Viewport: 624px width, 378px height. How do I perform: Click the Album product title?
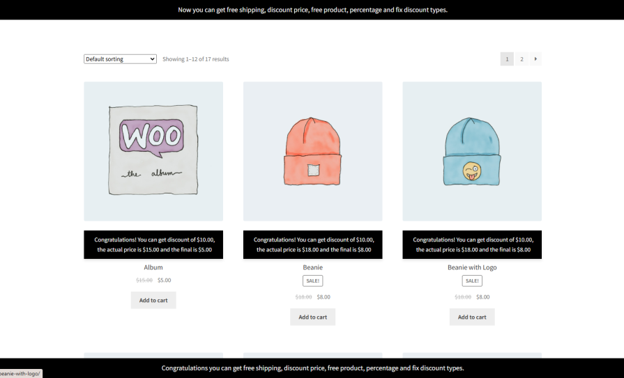click(x=153, y=267)
